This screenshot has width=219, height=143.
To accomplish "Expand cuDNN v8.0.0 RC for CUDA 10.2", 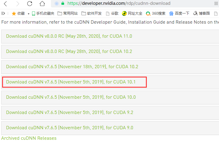I will click(x=110, y=52).
